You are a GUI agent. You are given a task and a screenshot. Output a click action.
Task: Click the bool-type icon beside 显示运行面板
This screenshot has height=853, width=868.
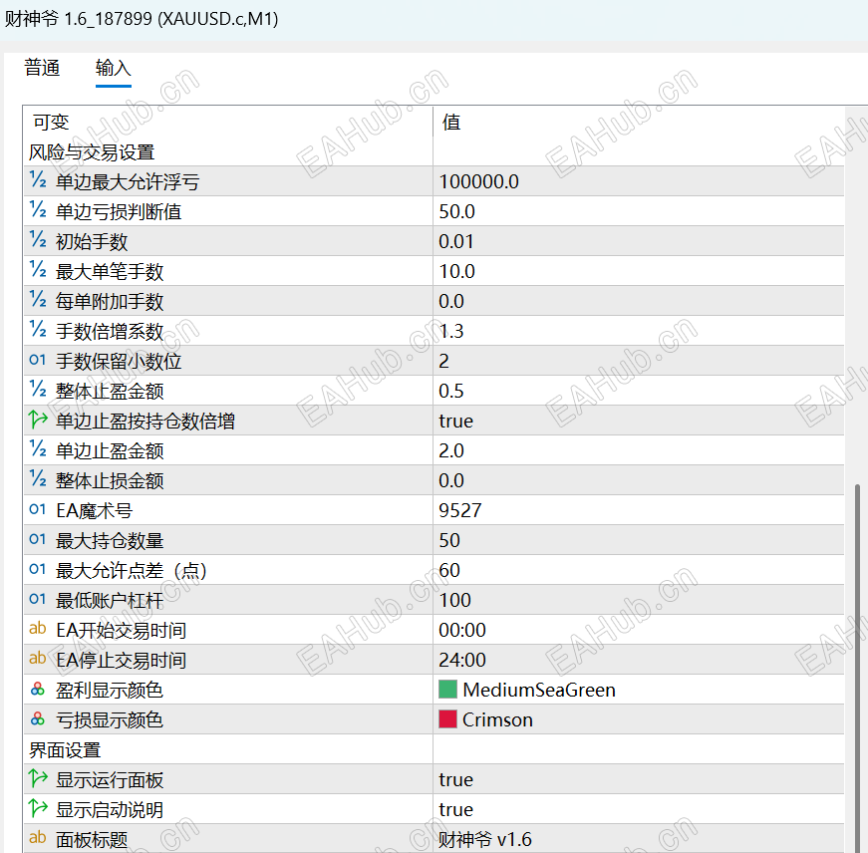pos(38,778)
